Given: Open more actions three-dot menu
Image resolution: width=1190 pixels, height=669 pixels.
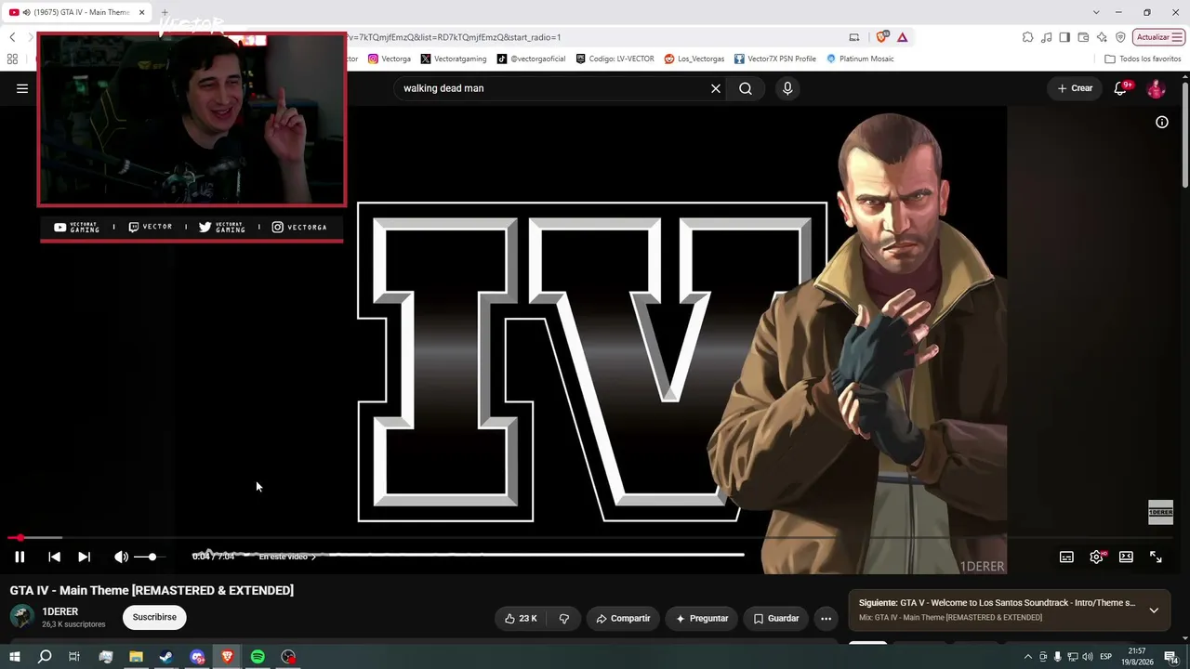Looking at the screenshot, I should [x=826, y=618].
